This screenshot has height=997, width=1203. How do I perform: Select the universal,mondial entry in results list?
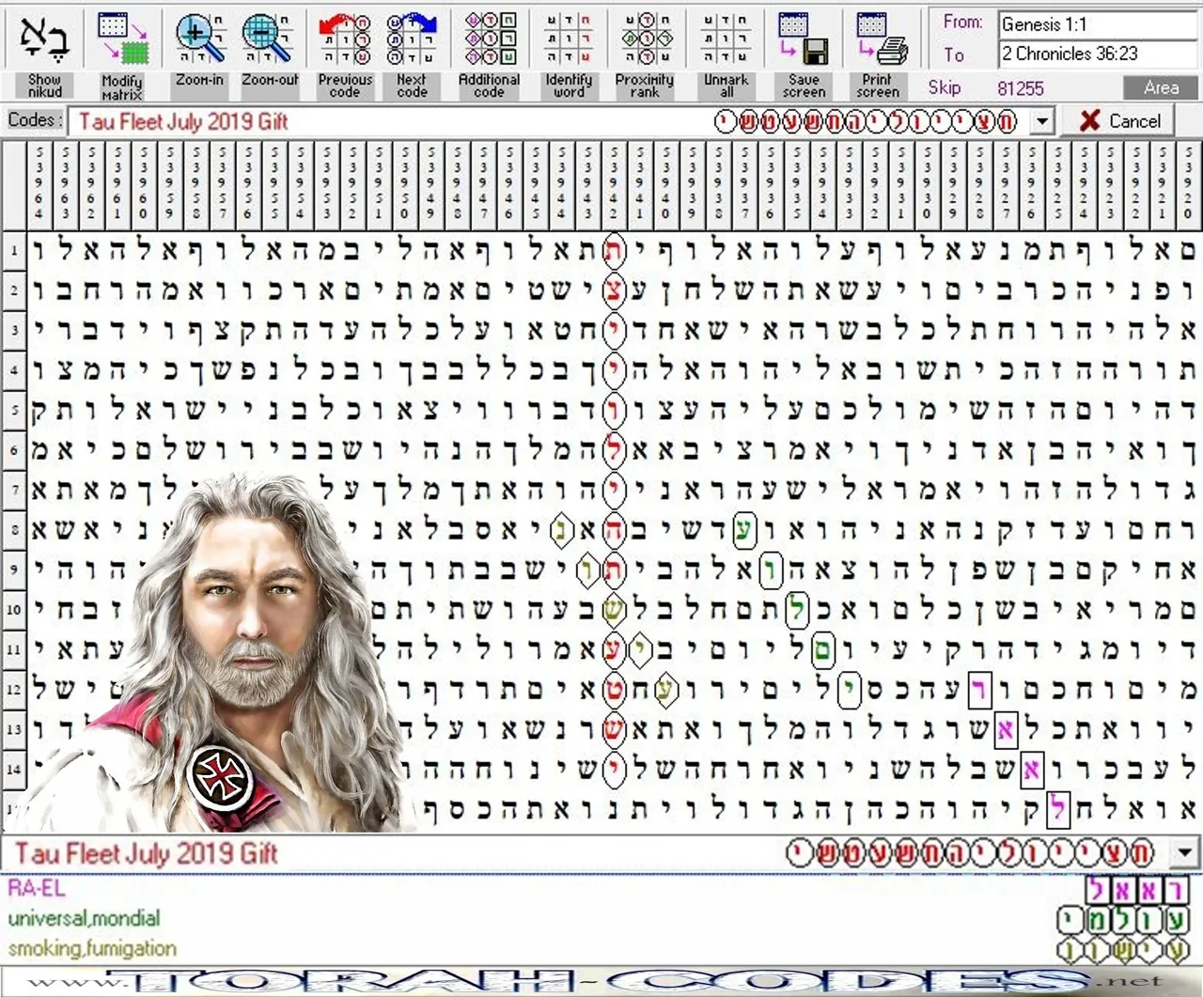point(85,918)
